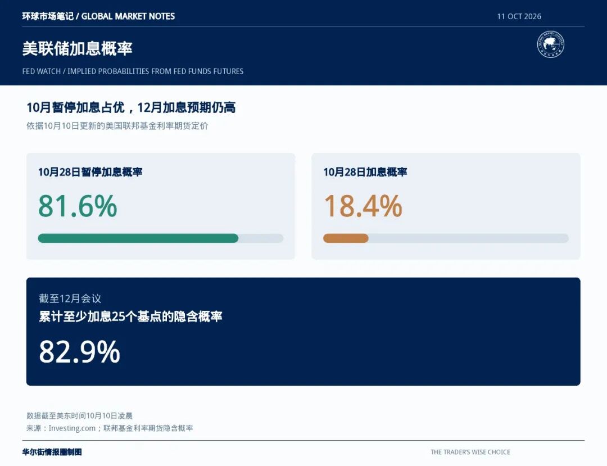
Task: Click the credit '华尔街情报圈制图'
Action: pos(52,452)
